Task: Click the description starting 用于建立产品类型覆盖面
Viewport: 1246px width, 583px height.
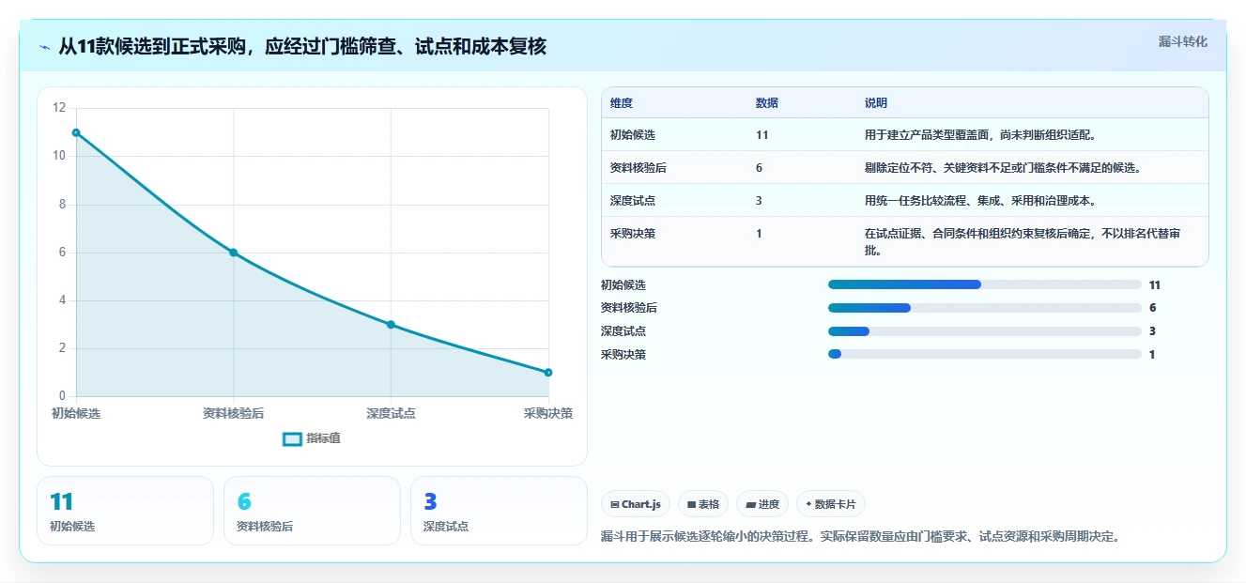Action: [980, 135]
